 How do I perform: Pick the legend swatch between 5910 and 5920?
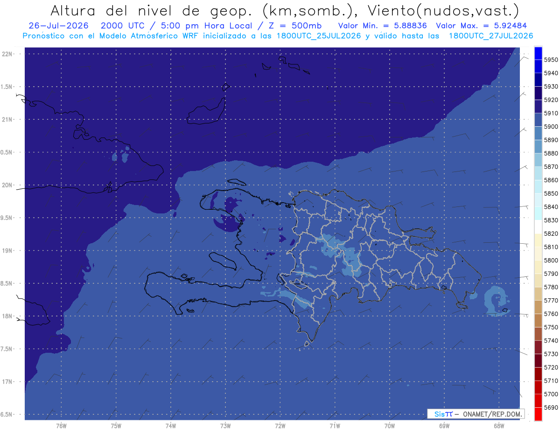pyautogui.click(x=538, y=106)
